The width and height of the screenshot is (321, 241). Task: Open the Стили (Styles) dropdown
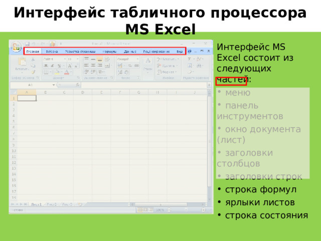[148, 65]
